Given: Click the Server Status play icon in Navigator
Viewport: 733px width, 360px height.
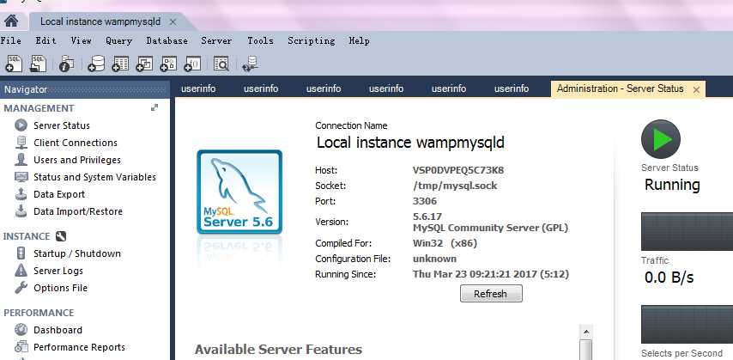Looking at the screenshot, I should pos(21,125).
